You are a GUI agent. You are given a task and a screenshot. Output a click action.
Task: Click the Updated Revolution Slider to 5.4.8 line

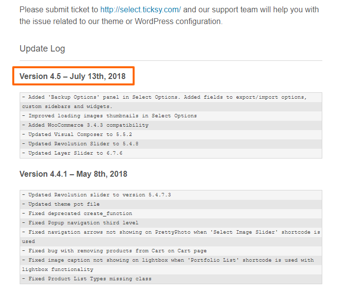171,144
